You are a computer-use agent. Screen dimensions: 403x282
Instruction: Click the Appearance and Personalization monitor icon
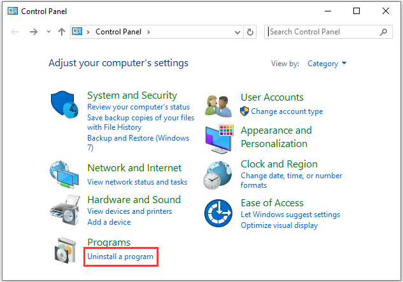point(219,139)
